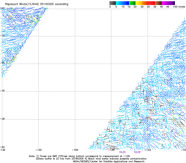Click the '45' label under the color bar
Screen dimensions: 186x163
pos(168,7)
